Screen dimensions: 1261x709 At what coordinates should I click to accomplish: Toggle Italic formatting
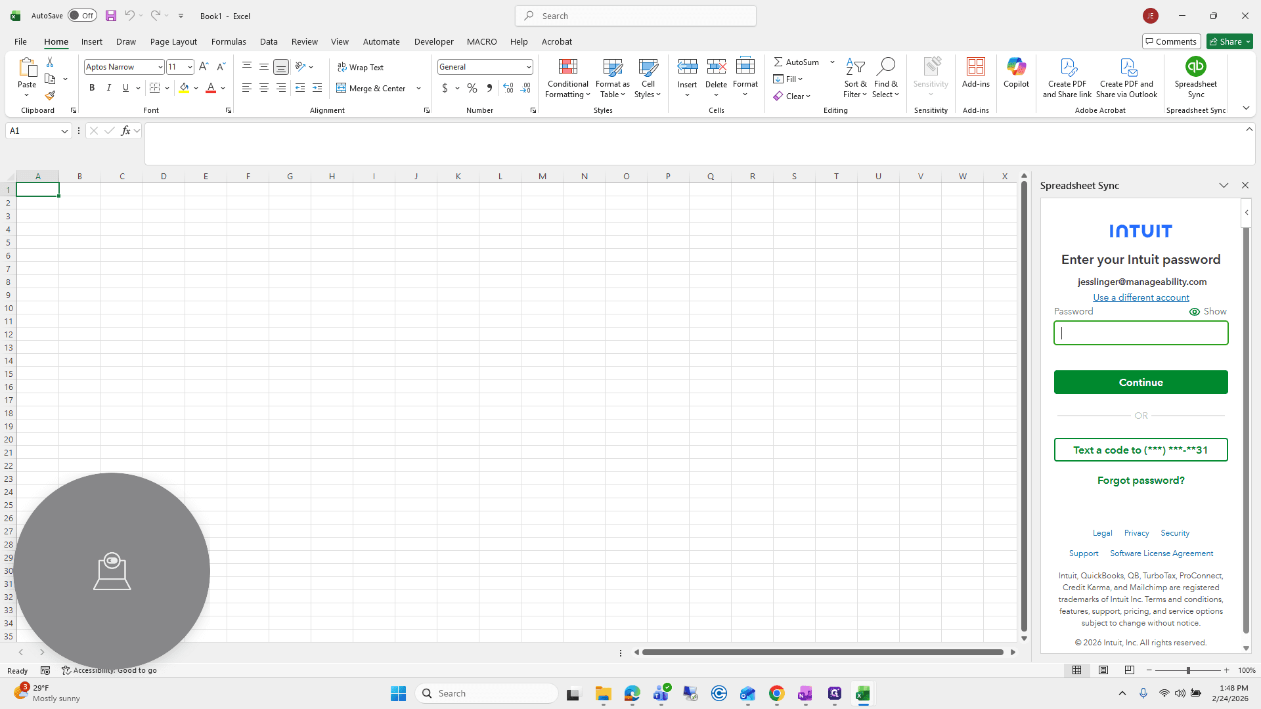point(109,88)
